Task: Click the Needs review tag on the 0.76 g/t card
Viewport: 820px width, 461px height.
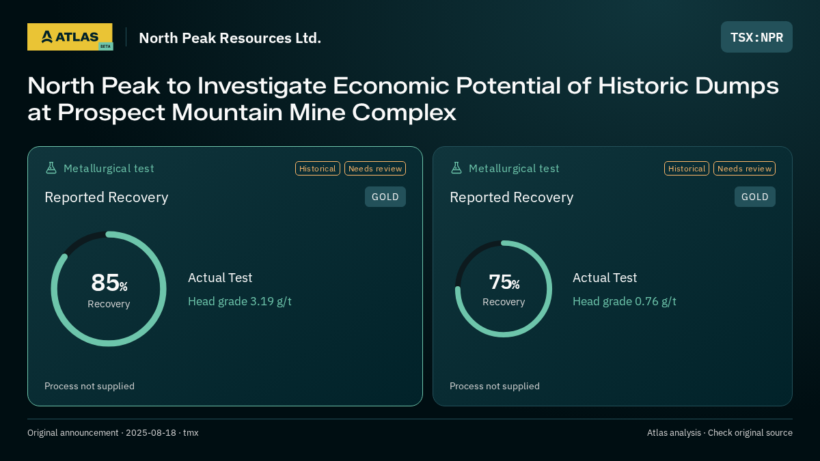Action: tap(744, 169)
